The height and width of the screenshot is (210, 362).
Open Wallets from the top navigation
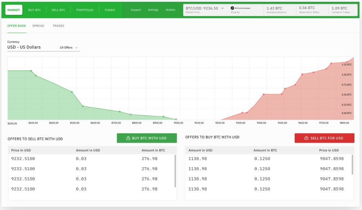click(170, 10)
